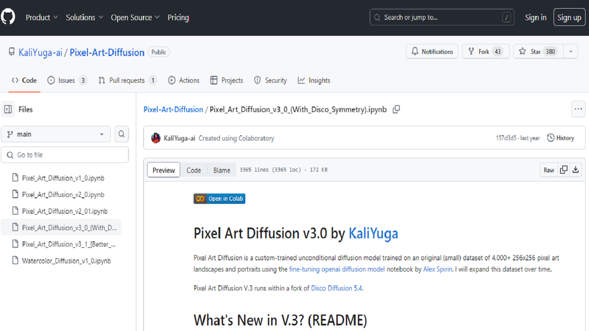
Task: Click the GitHub logo icon
Action: pyautogui.click(x=8, y=17)
